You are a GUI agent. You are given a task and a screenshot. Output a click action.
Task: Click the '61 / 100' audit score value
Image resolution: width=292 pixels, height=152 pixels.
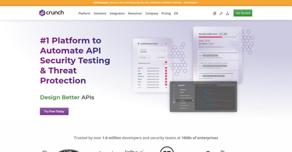click(x=223, y=34)
